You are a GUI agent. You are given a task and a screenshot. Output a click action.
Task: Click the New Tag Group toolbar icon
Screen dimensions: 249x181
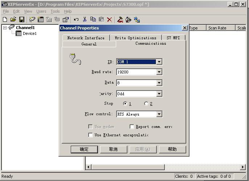coord(49,20)
